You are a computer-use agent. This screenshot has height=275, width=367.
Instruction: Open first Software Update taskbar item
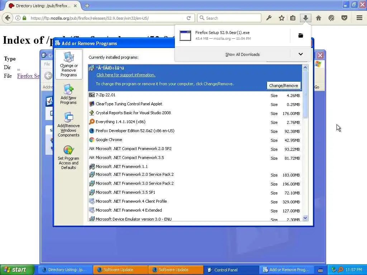120,270
